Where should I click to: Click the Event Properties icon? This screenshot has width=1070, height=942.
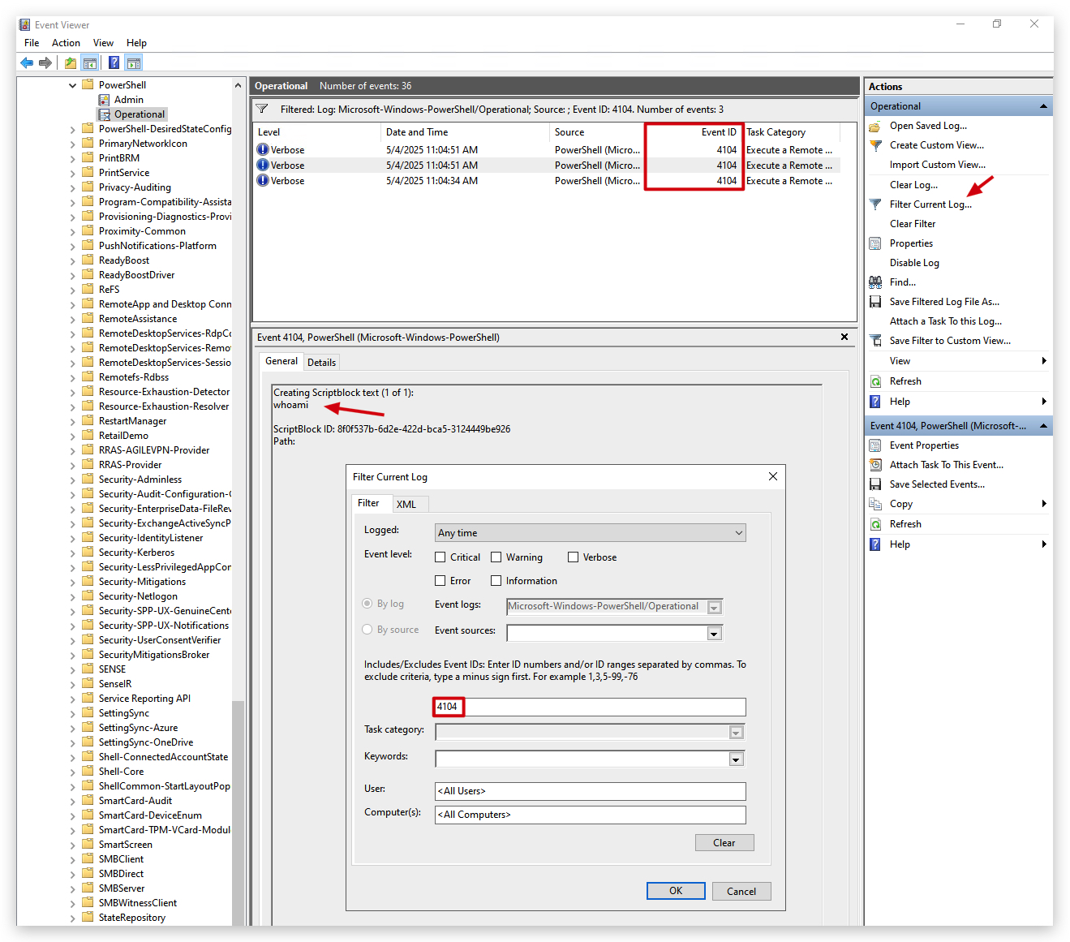(875, 445)
